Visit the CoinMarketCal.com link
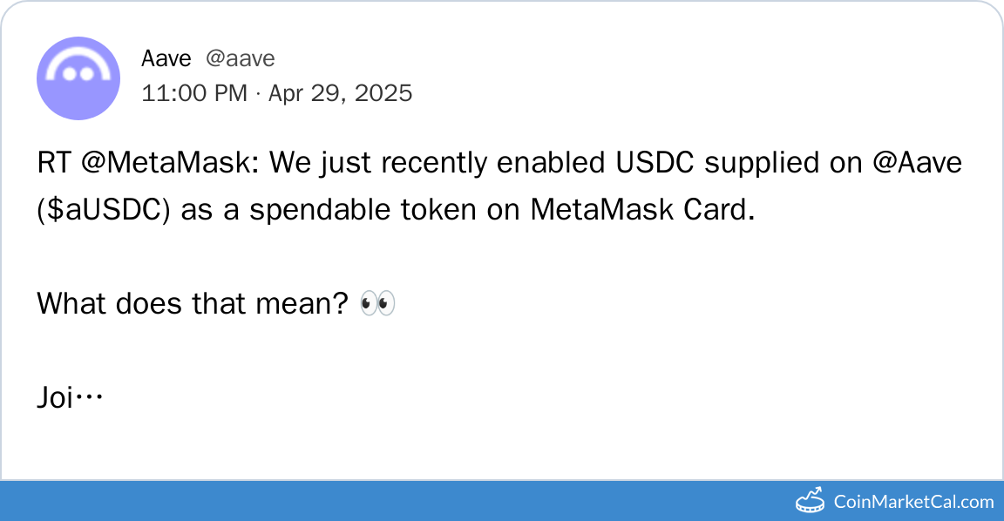Viewport: 1004px width, 521px height. [x=913, y=502]
